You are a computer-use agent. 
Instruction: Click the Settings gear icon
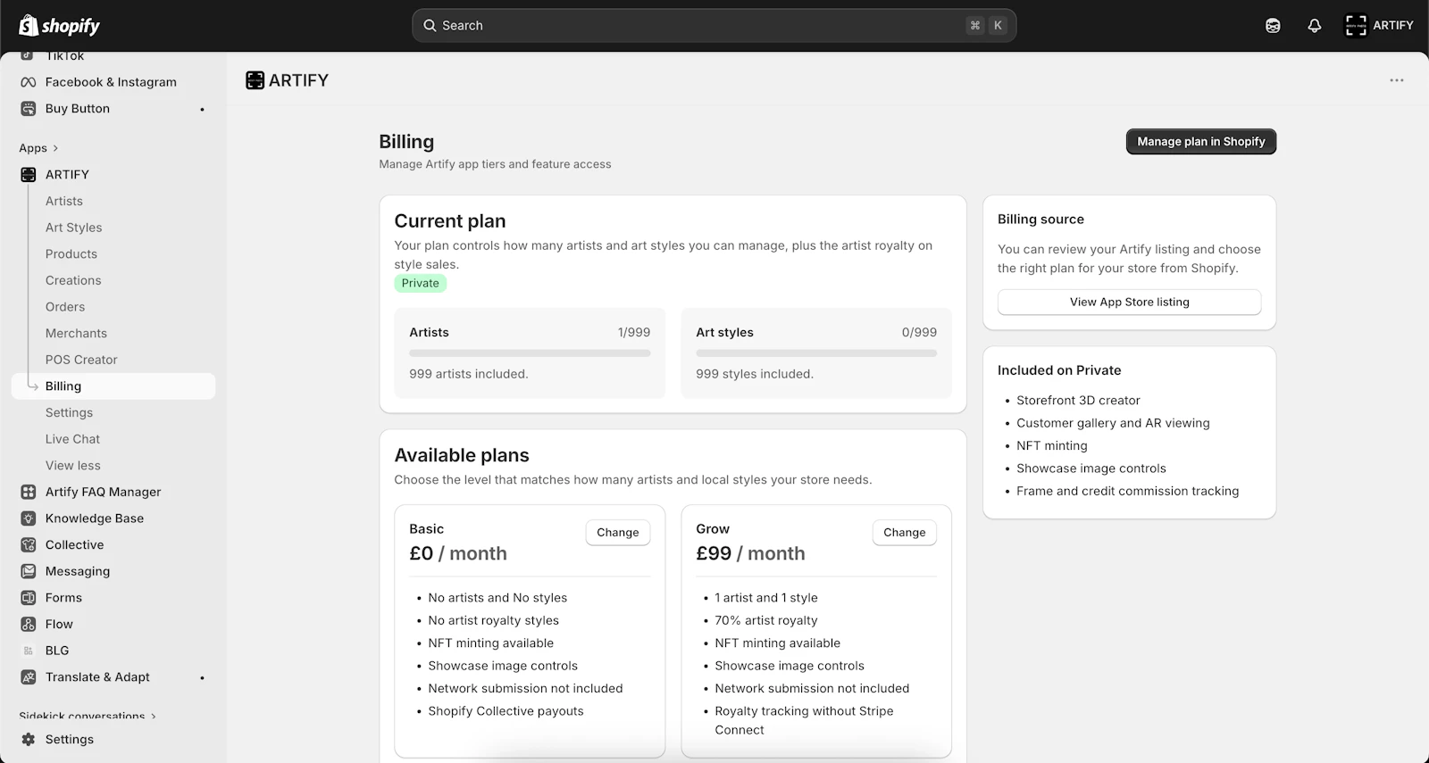click(29, 740)
